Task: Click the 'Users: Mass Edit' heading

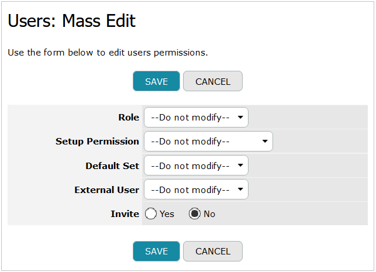Action: (72, 20)
